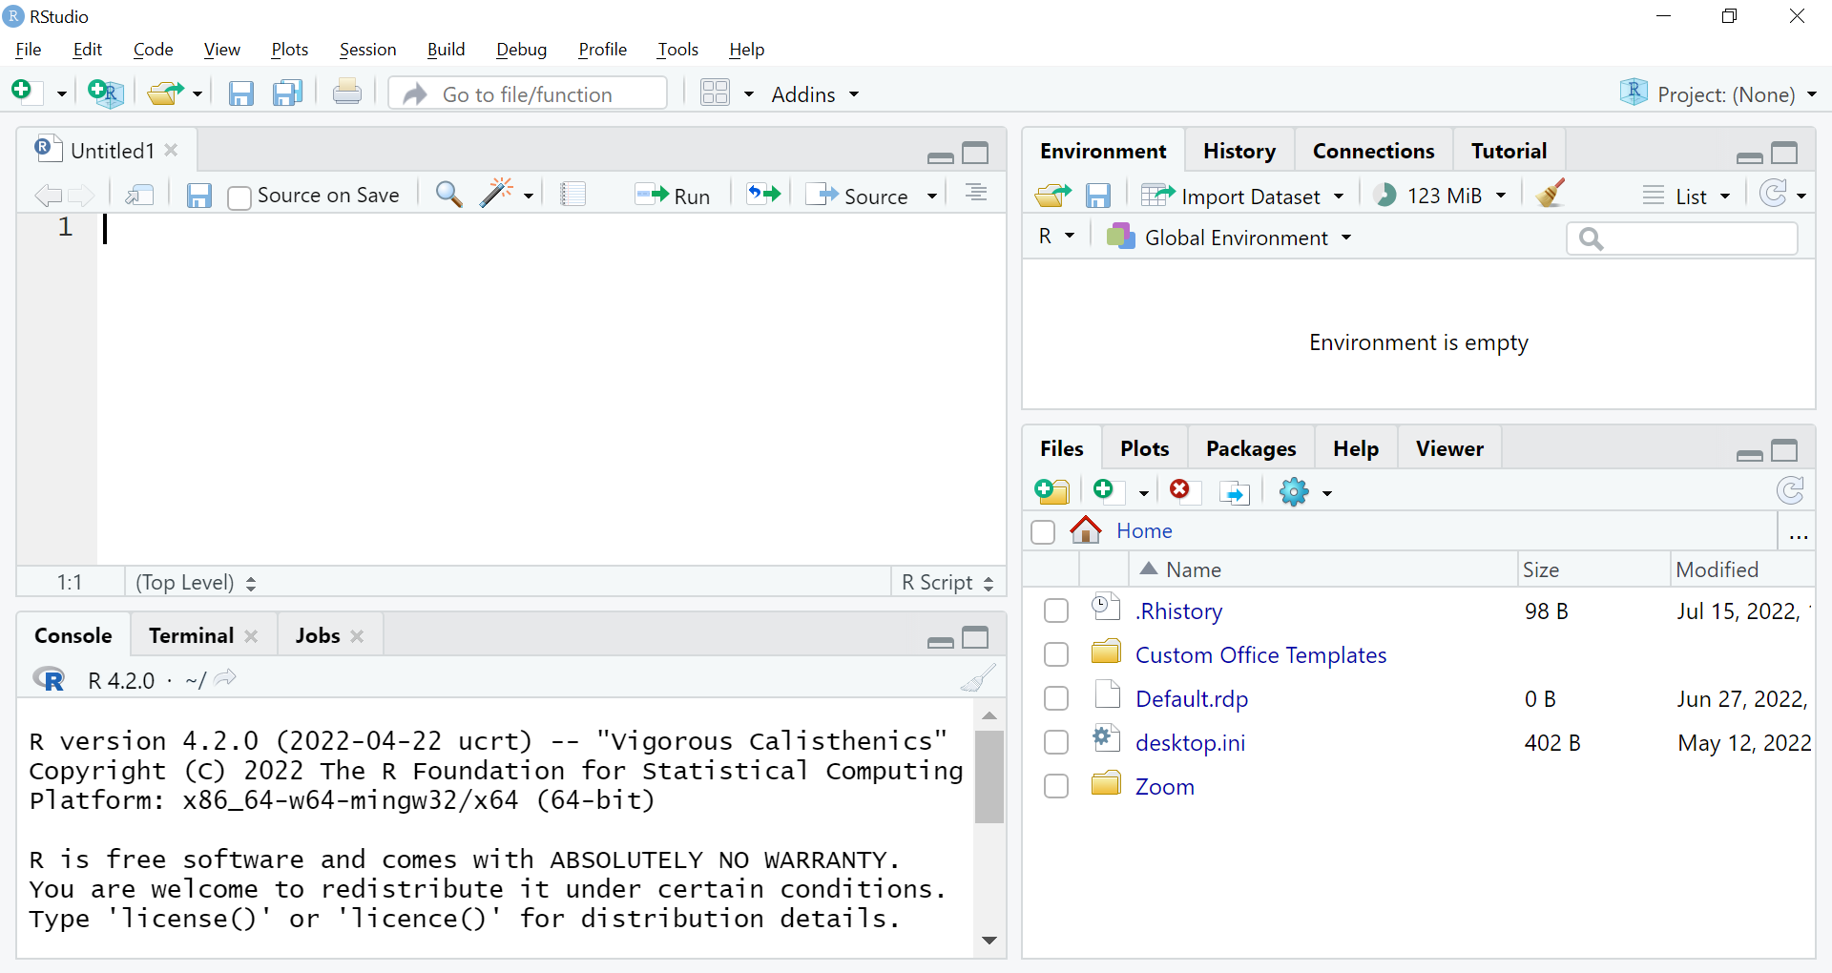Save current document in main toolbar
This screenshot has height=973, width=1832.
(241, 93)
